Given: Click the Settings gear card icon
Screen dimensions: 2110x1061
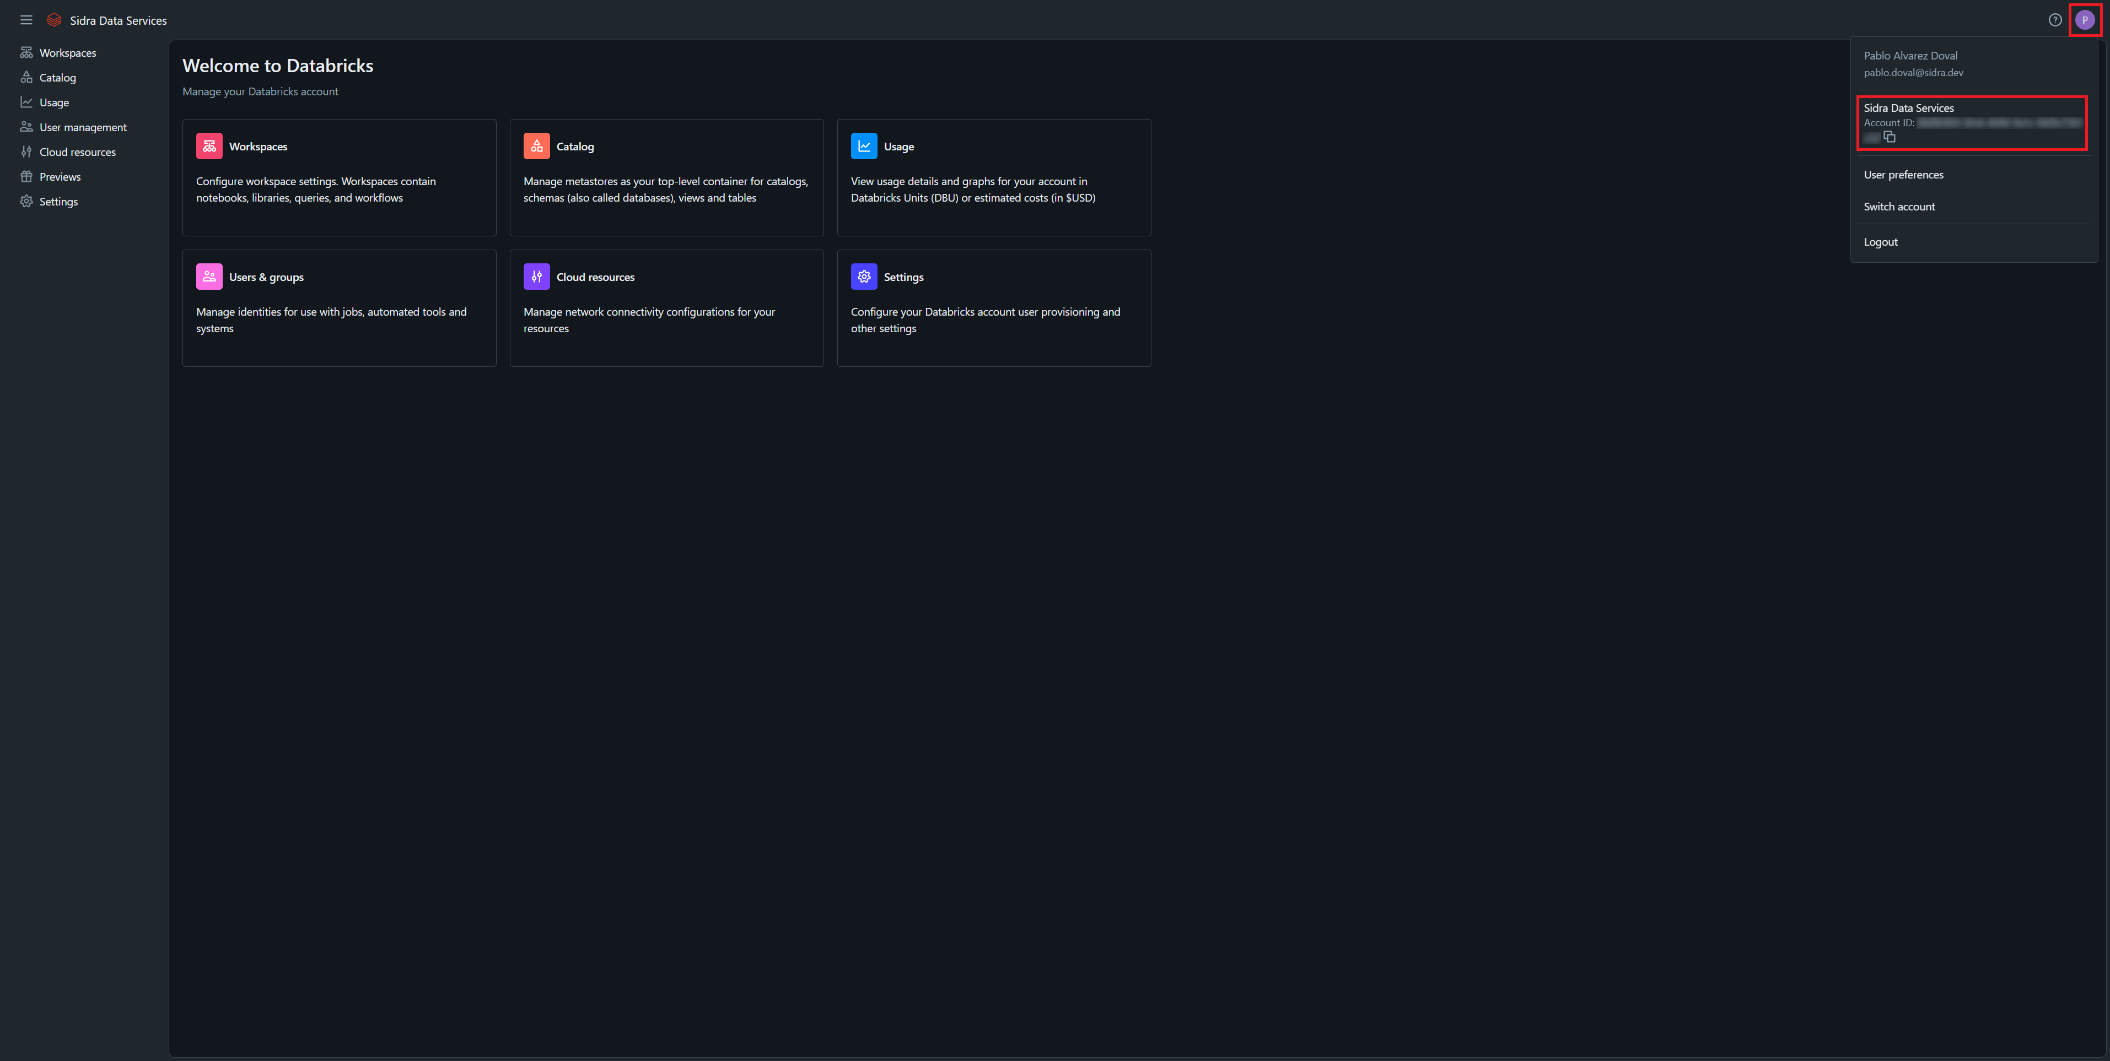Looking at the screenshot, I should [x=863, y=277].
